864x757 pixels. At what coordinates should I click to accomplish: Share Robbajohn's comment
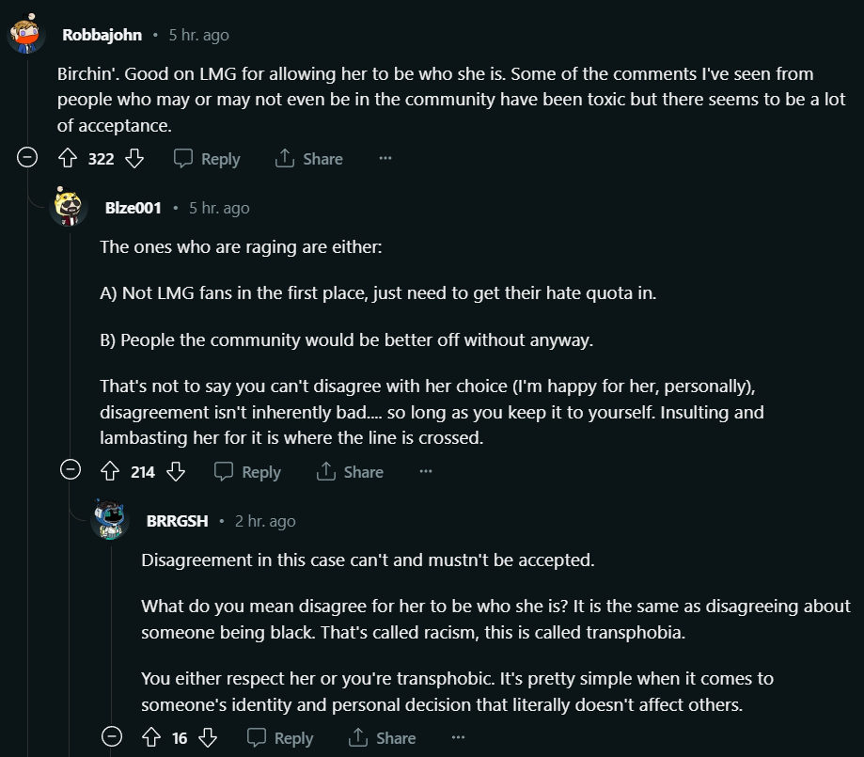tap(308, 159)
